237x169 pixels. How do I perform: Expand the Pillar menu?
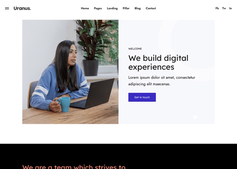pyautogui.click(x=126, y=8)
